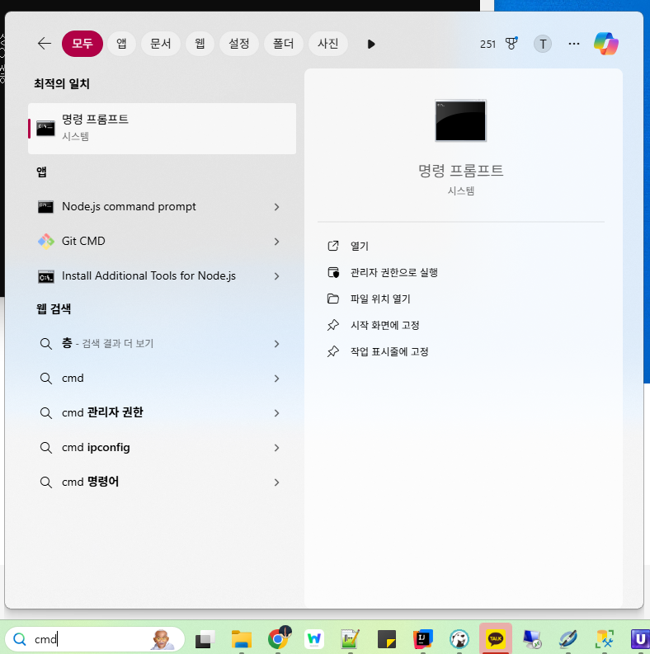Image resolution: width=650 pixels, height=654 pixels.
Task: Show more filter tabs with the play arrow
Action: [x=371, y=44]
